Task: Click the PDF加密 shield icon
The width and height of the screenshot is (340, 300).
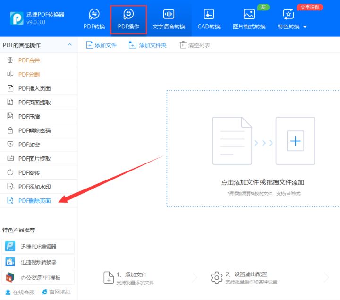Action: [x=10, y=144]
